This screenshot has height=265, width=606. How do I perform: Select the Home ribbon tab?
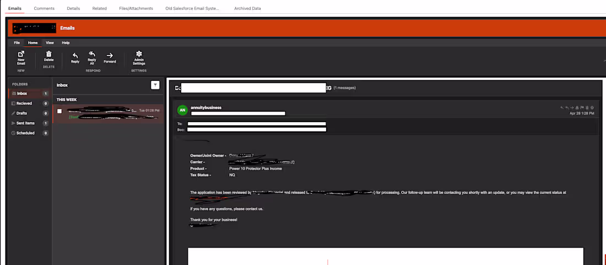point(33,43)
